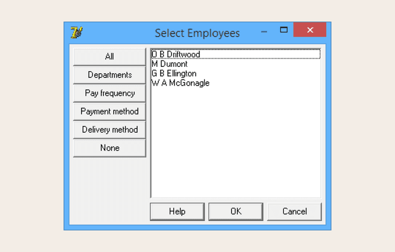Click None to deselect all employees
This screenshot has height=252, width=395.
tap(109, 148)
